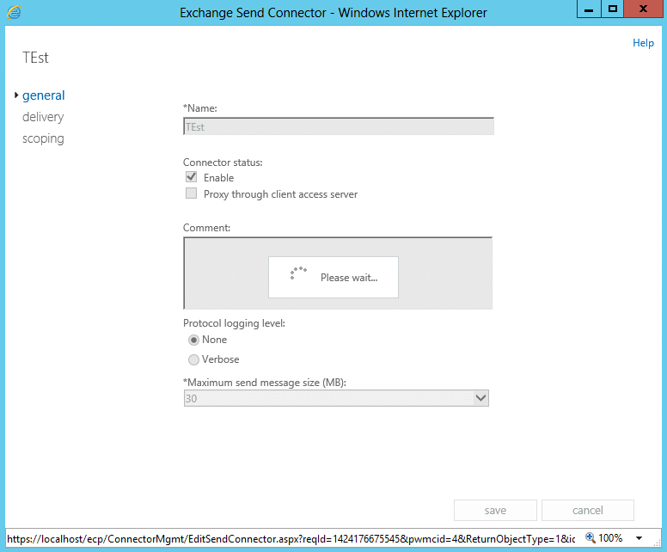Click the Internet Explorer logo icon

click(x=14, y=12)
